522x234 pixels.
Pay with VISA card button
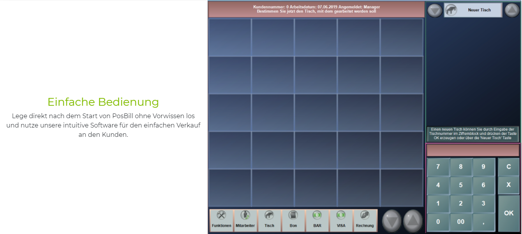(x=341, y=220)
